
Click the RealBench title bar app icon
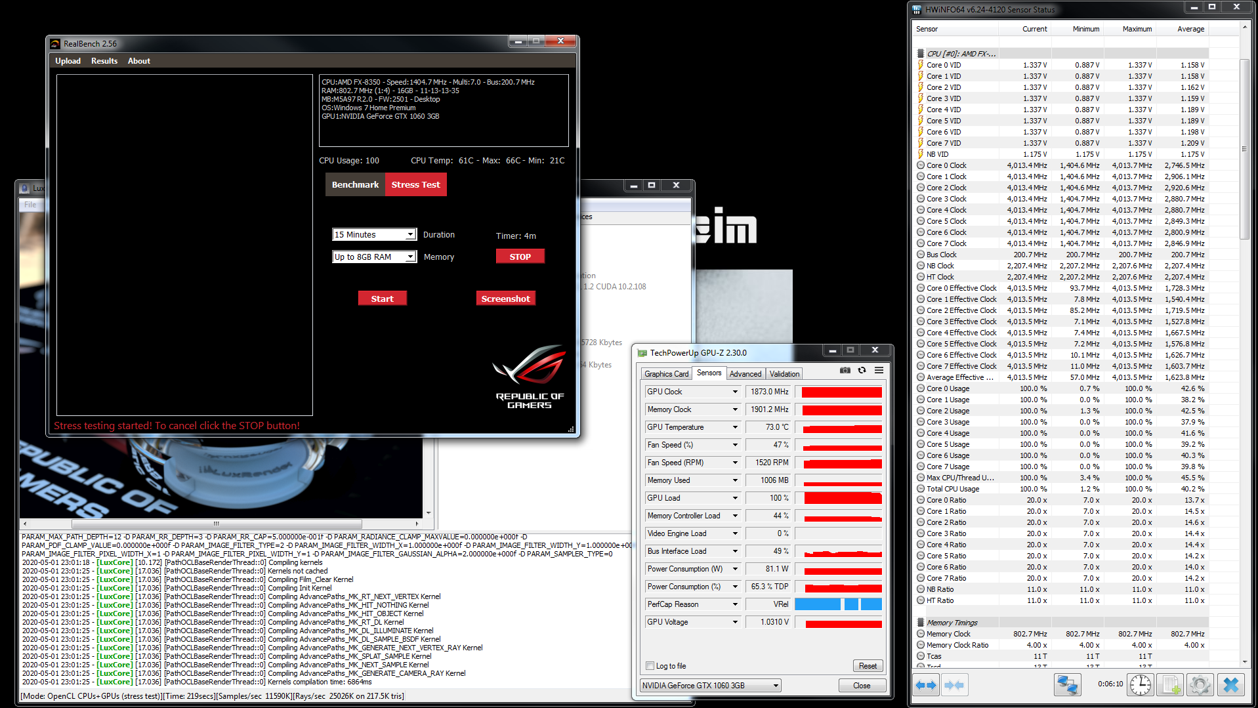[56, 44]
